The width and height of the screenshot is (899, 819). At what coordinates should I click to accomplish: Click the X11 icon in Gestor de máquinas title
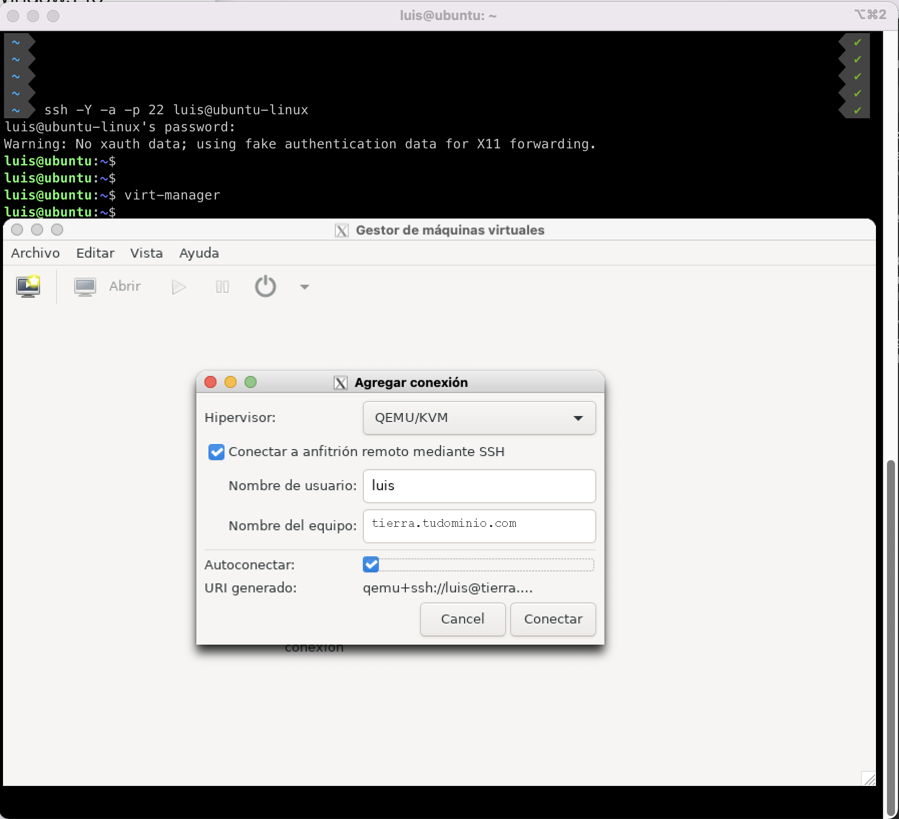[x=342, y=231]
